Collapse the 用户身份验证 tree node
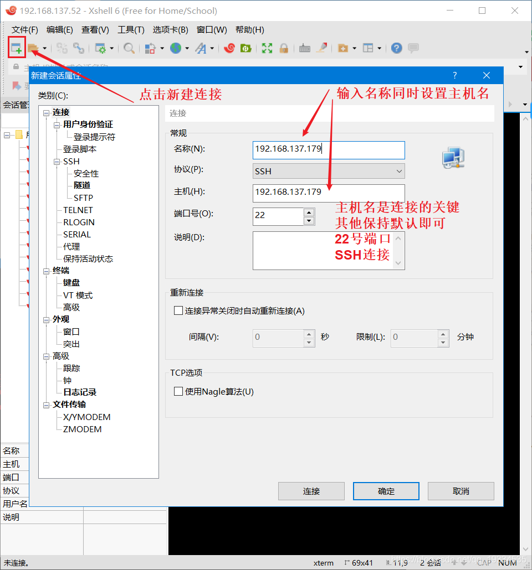The width and height of the screenshot is (532, 570). click(57, 126)
